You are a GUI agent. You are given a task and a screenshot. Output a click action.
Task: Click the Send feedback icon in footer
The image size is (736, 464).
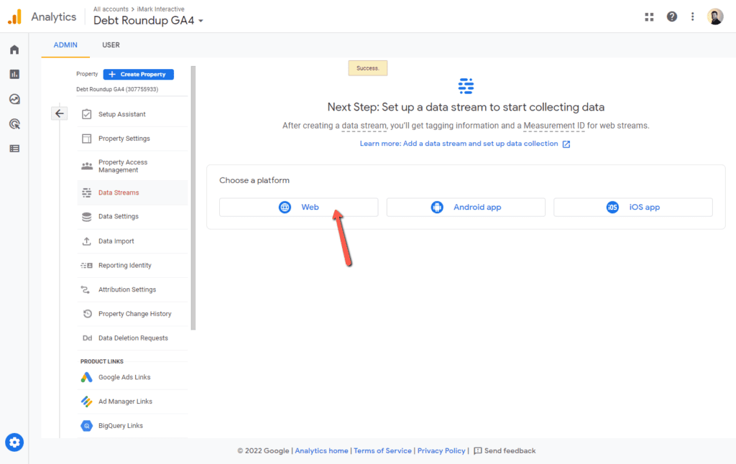click(478, 451)
